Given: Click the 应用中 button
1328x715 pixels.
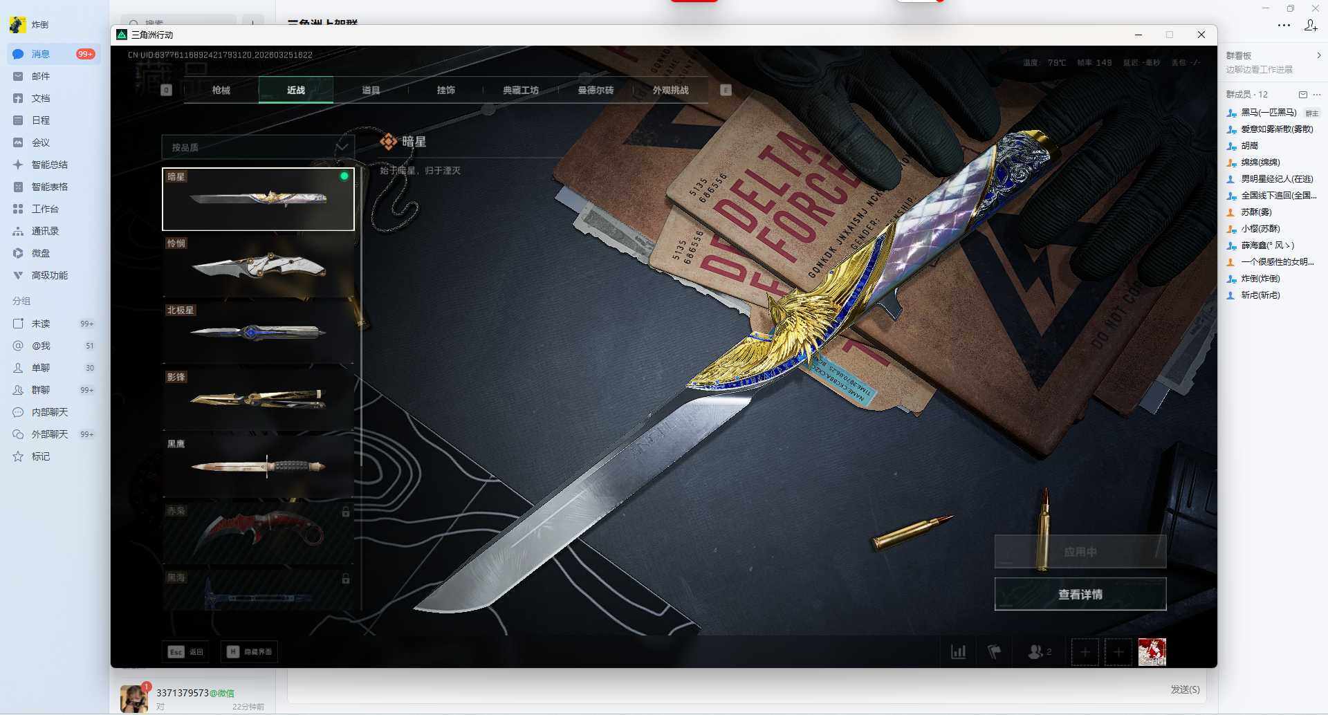Looking at the screenshot, I should 1080,552.
